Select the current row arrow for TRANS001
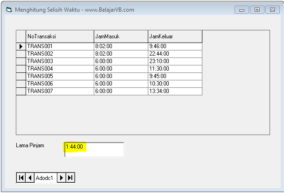Viewport: 284px width, 193px height. tap(21, 46)
